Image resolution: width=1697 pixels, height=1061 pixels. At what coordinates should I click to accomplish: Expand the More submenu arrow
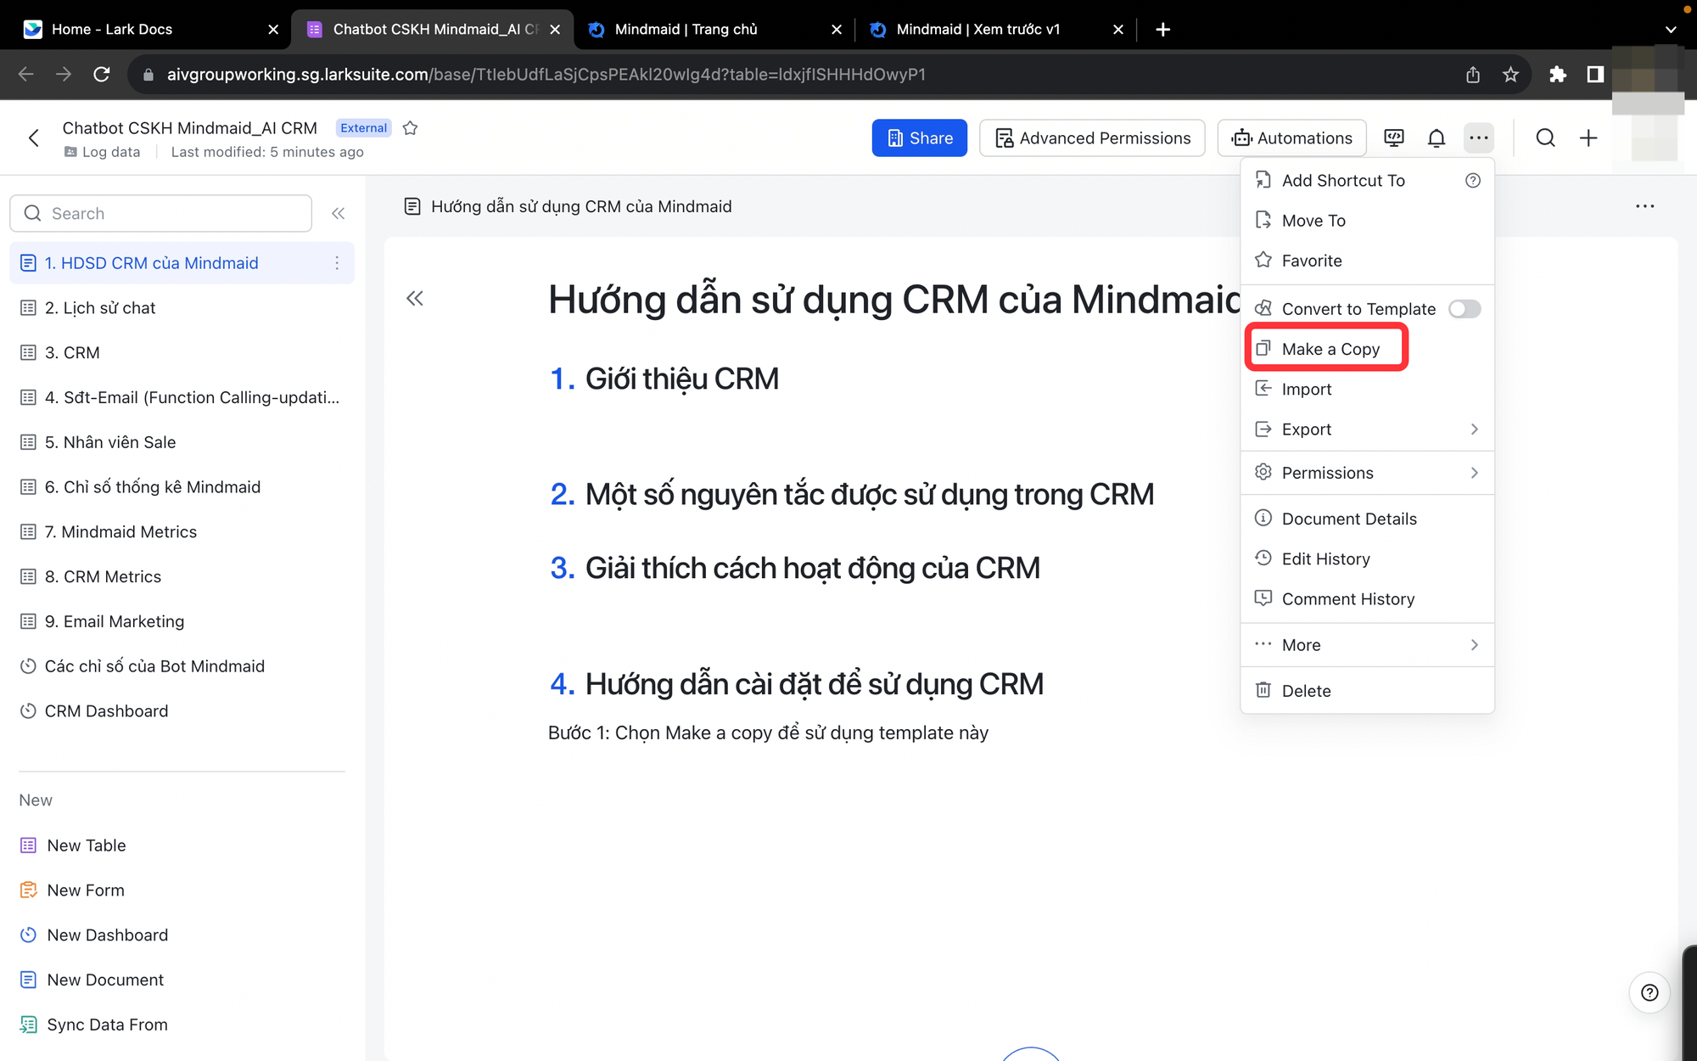tap(1475, 644)
